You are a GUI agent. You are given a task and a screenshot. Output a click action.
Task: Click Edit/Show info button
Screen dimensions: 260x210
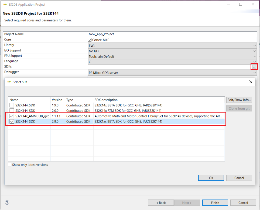(x=239, y=100)
